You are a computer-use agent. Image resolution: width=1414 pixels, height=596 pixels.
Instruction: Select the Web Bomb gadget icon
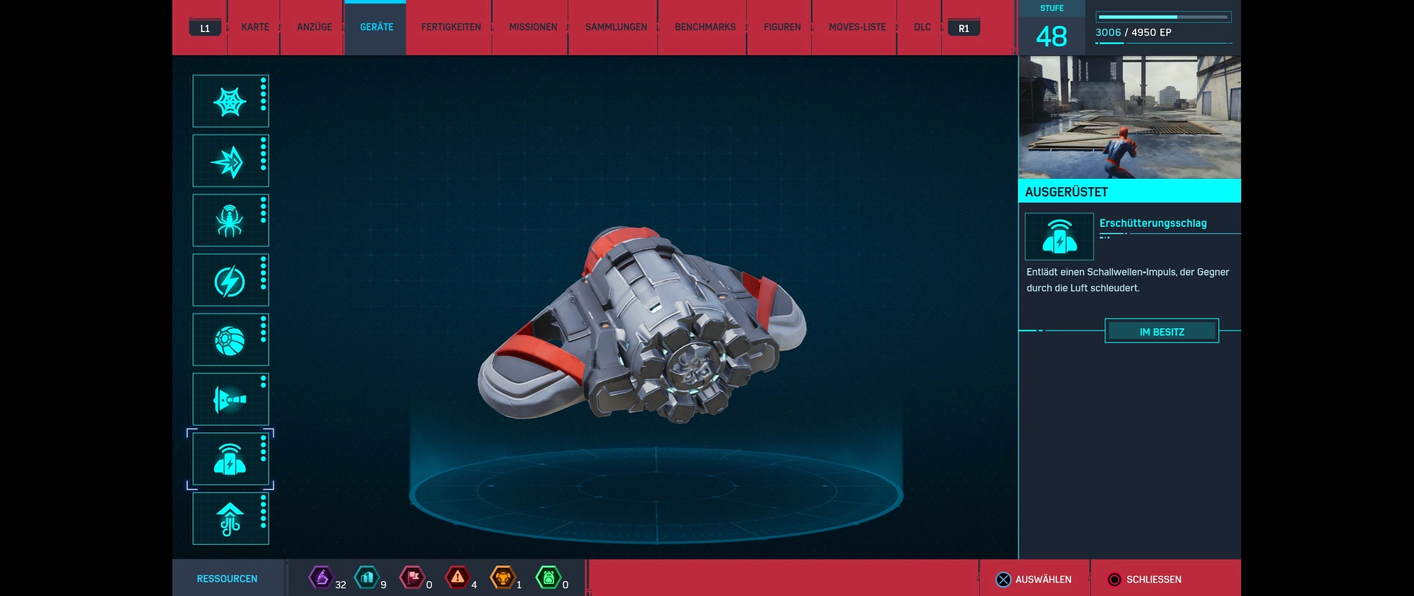[x=230, y=339]
